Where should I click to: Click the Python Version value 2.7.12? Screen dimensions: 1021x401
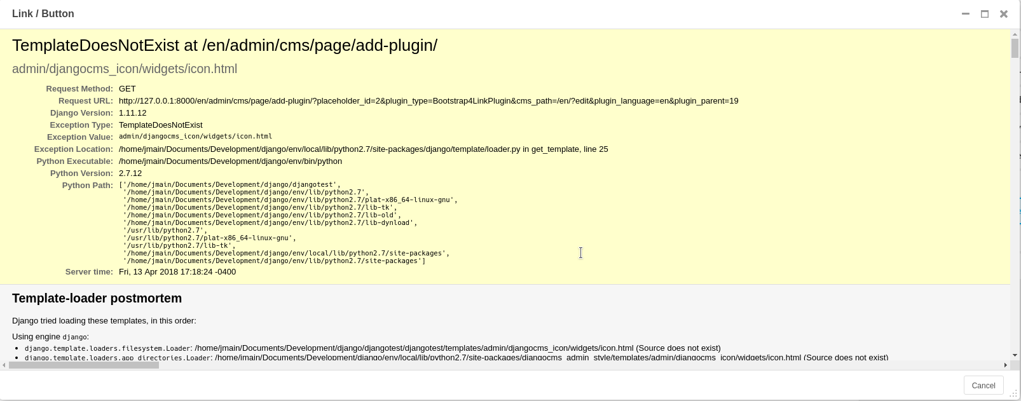pyautogui.click(x=130, y=173)
